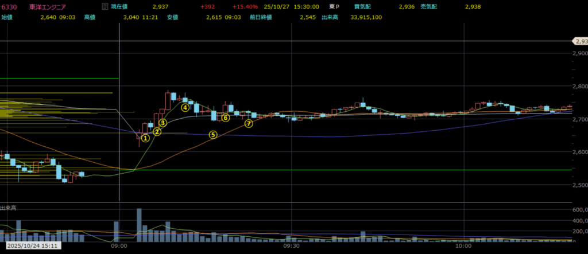588x254 pixels.
Task: Click the circled number 7 marker
Action: click(249, 123)
